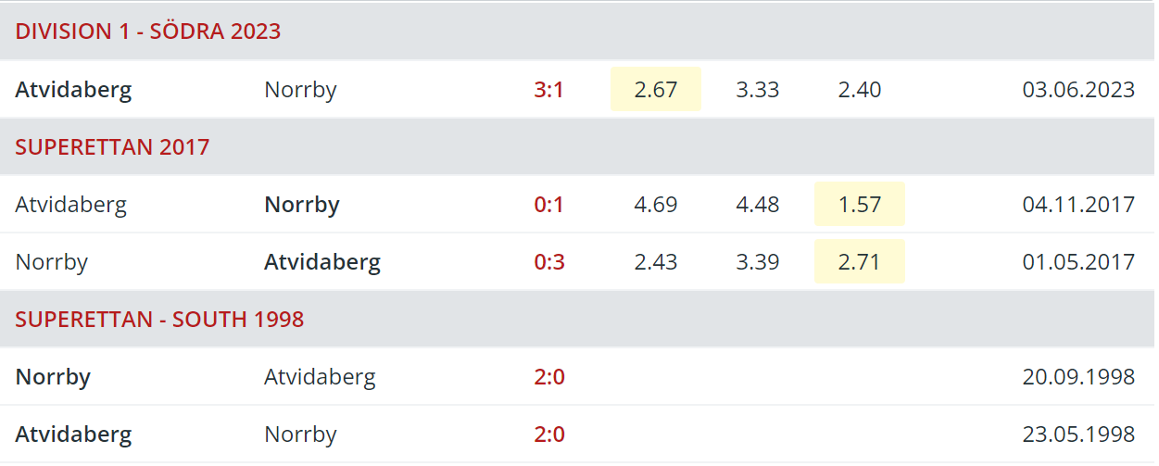Select the highlighted 1.57 away odds
Screen dimensions: 1159x466
pyautogui.click(x=860, y=204)
